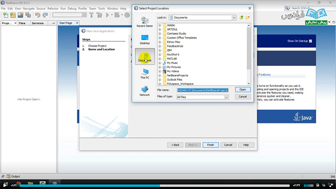Click the Up One Level folder icon

coord(241,18)
